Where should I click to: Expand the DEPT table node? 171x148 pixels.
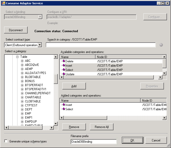pos(22,109)
